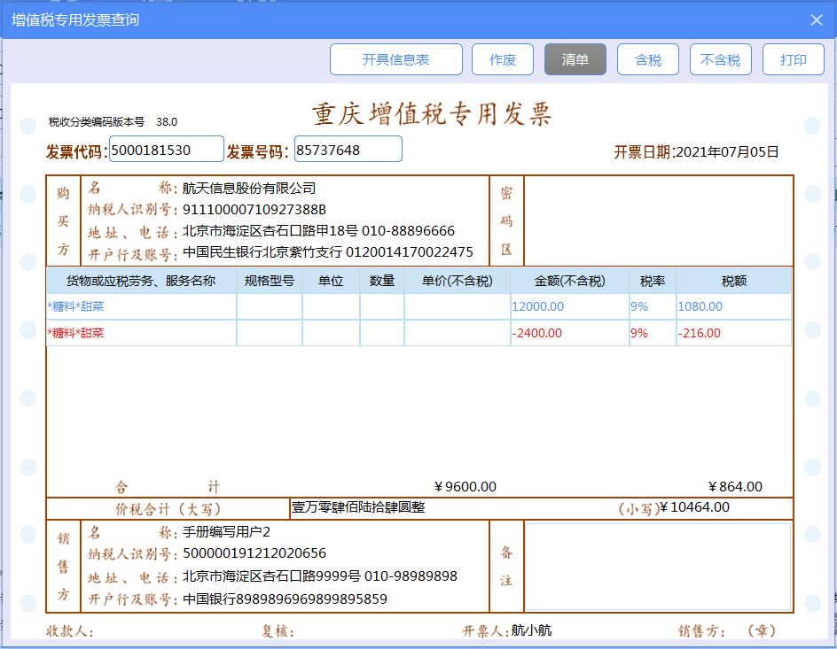
Task: Close the 增值税专用发票查询 dialog
Action: [x=816, y=19]
